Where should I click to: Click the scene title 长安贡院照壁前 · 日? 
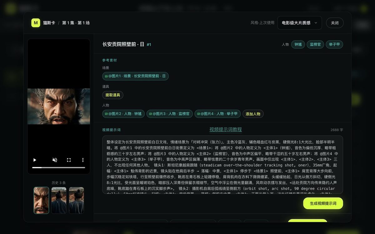pyautogui.click(x=123, y=44)
